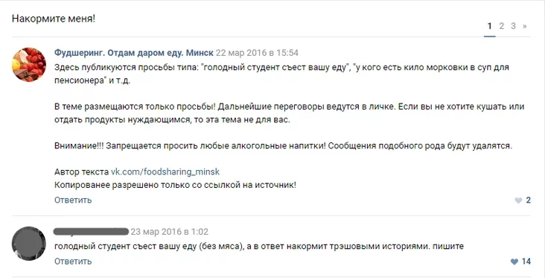Open the gray avatar of the second commenter
This screenshot has height=278, width=545.
29,244
